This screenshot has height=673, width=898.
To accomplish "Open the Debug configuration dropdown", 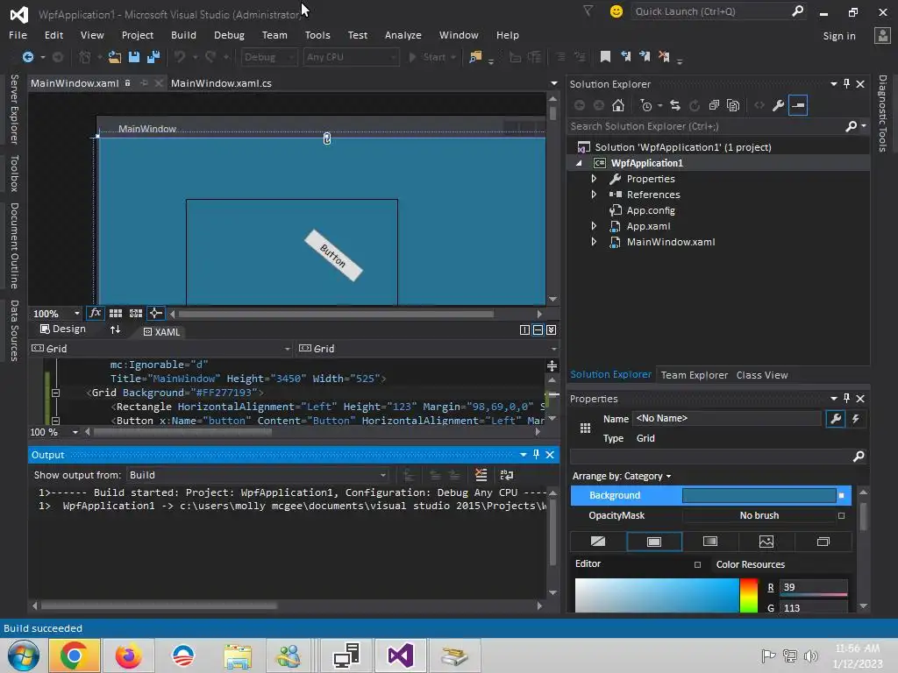I will point(268,57).
